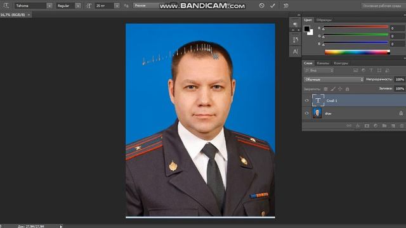This screenshot has height=228, width=406.
Task: Click the Непрозрачность opacity 100% field
Action: [x=400, y=79]
